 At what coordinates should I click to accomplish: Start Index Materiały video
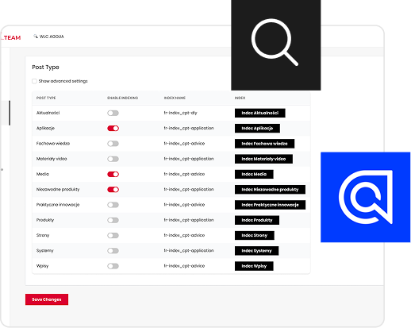pyautogui.click(x=263, y=159)
